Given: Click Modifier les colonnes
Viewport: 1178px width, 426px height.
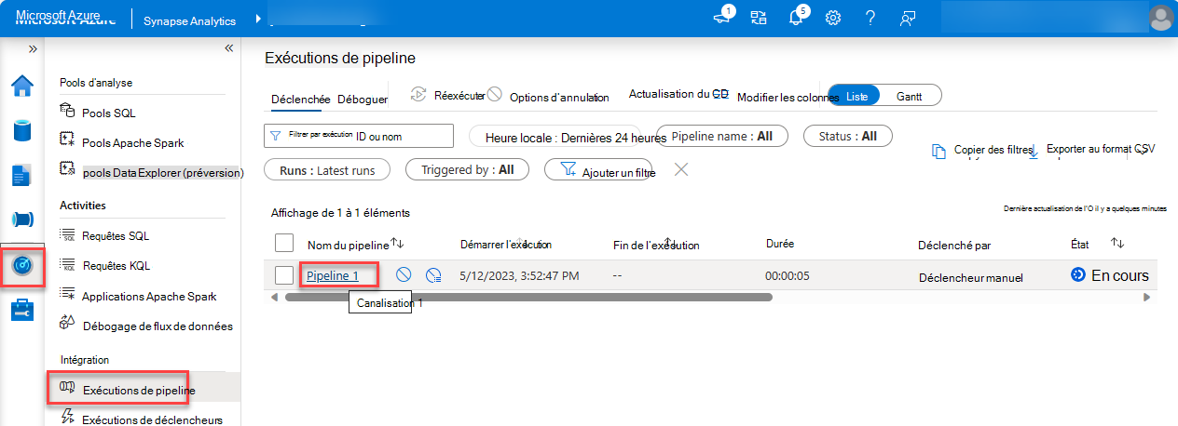Looking at the screenshot, I should (x=788, y=98).
